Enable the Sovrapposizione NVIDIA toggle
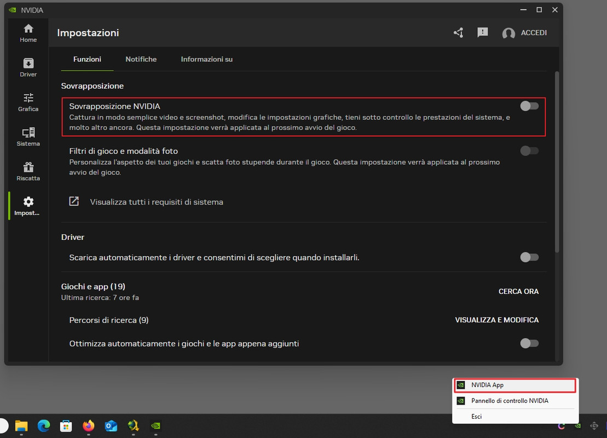Image resolution: width=607 pixels, height=438 pixels. click(529, 106)
